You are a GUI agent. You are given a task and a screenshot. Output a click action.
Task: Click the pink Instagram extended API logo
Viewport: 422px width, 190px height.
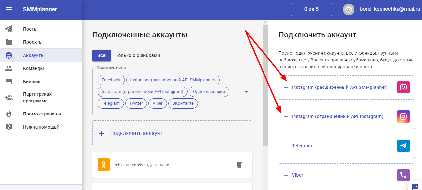coord(403,87)
